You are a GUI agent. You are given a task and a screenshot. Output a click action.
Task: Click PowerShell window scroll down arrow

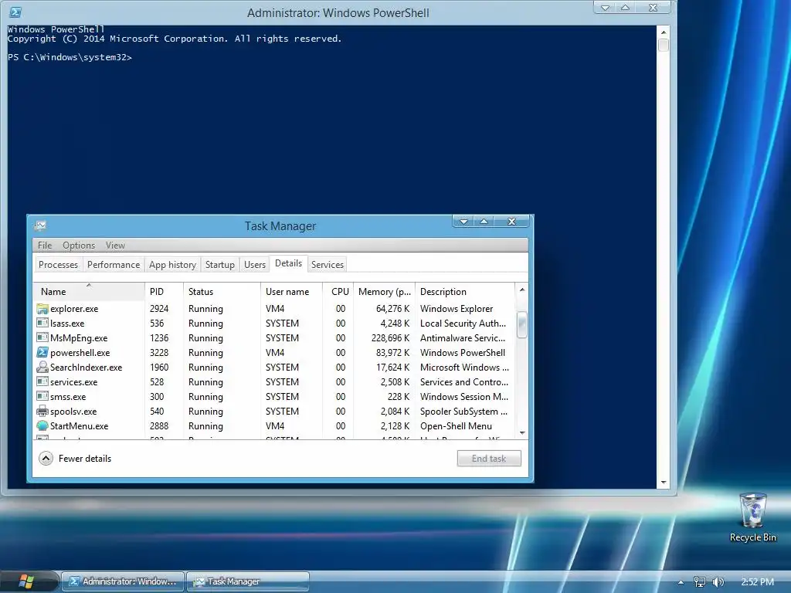[x=664, y=483]
